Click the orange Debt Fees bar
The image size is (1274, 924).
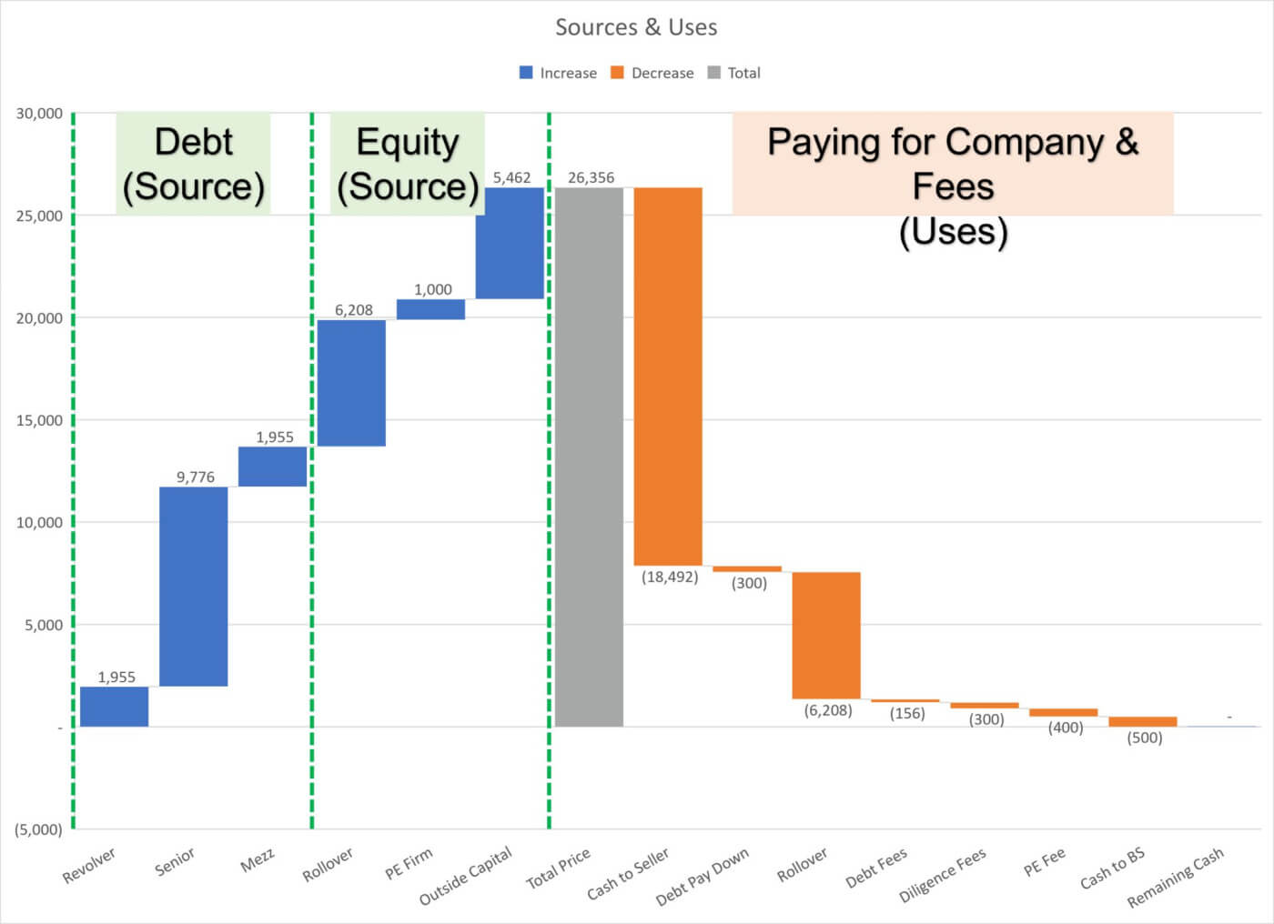click(905, 701)
